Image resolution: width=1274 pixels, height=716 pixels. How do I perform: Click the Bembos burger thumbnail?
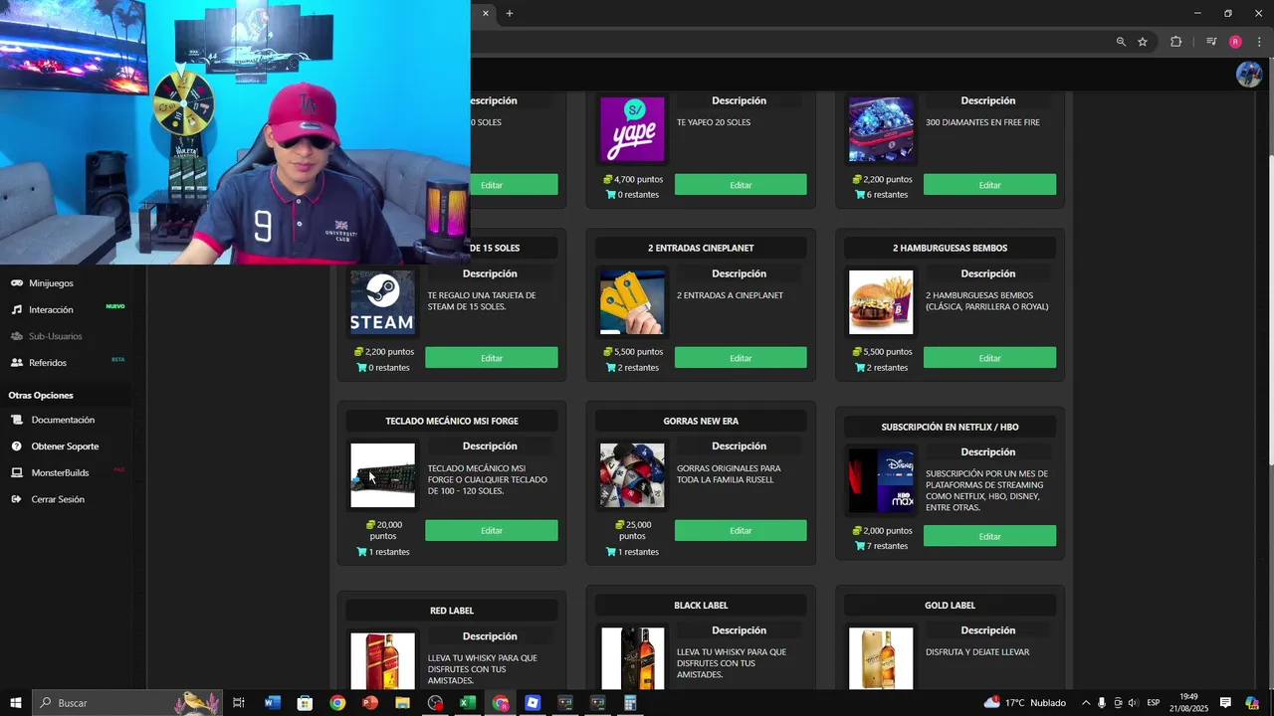tap(881, 302)
